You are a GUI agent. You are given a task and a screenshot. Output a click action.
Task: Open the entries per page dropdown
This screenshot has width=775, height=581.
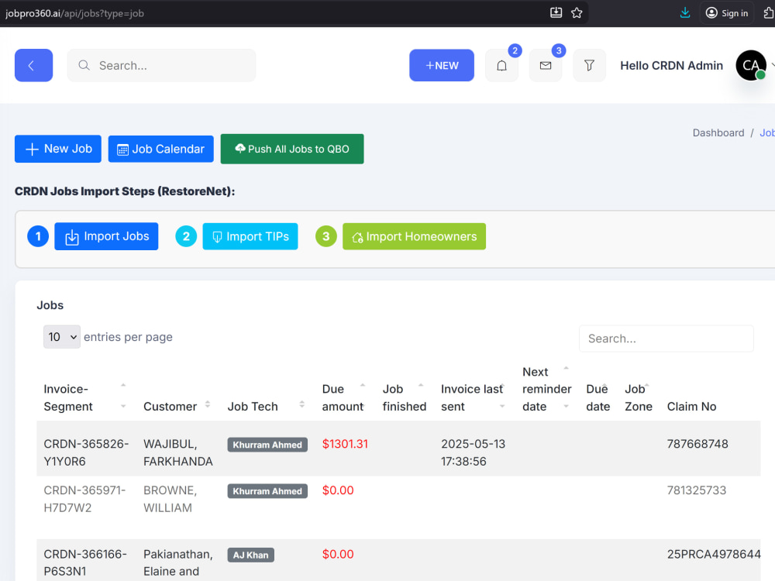pos(62,337)
